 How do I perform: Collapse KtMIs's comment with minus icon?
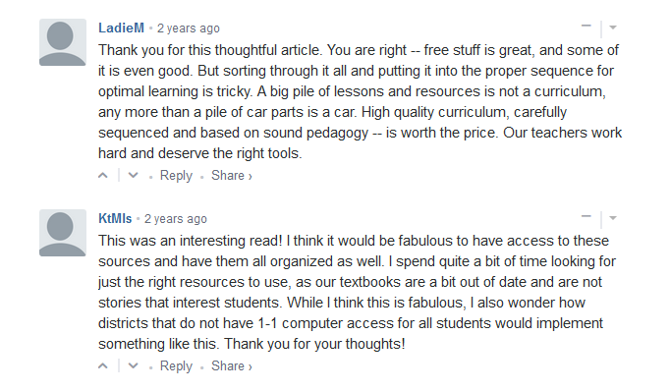point(586,217)
